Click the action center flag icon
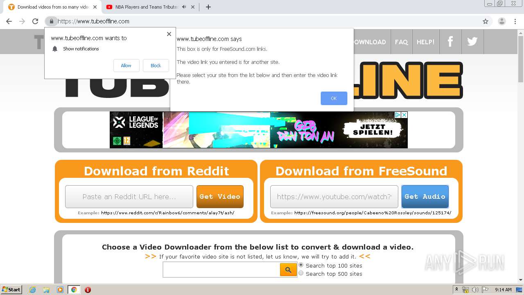 pos(485,290)
